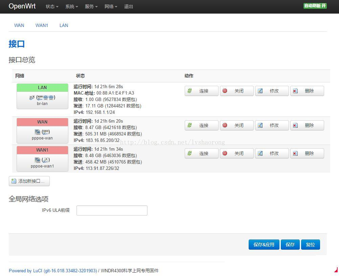This screenshot has height=277, width=339.
Task: Switch to the WAN1 tab
Action: (x=42, y=25)
